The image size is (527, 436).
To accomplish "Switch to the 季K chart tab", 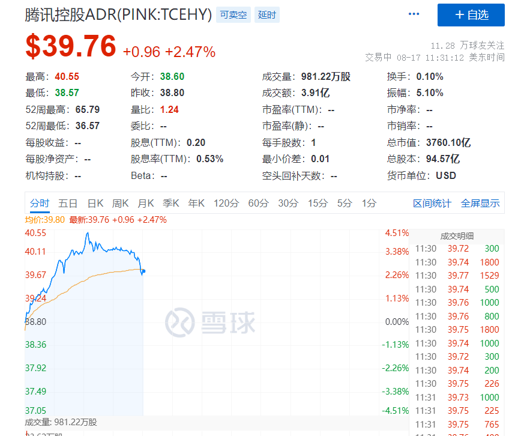I will tap(170, 203).
